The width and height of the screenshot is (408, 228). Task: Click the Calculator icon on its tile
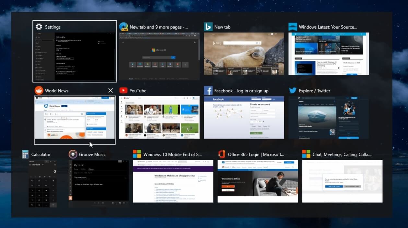pyautogui.click(x=25, y=154)
